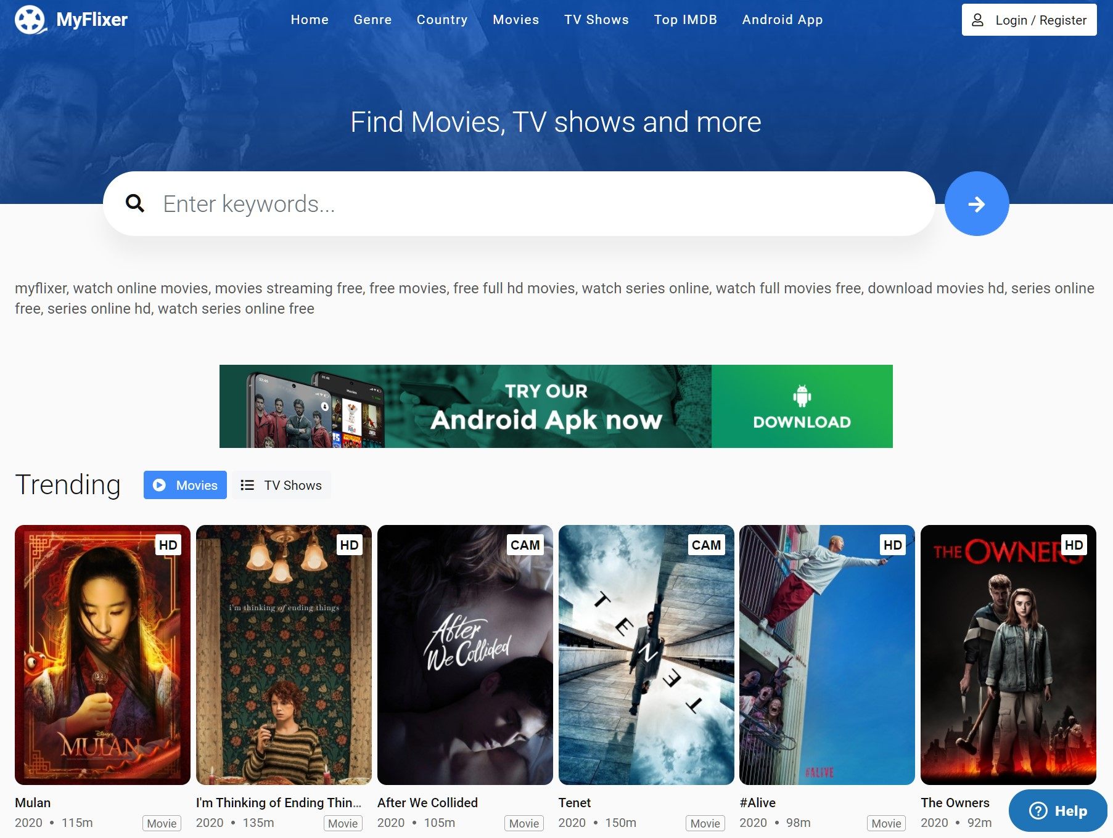Open the #Alive movie poster
1113x838 pixels.
click(827, 654)
